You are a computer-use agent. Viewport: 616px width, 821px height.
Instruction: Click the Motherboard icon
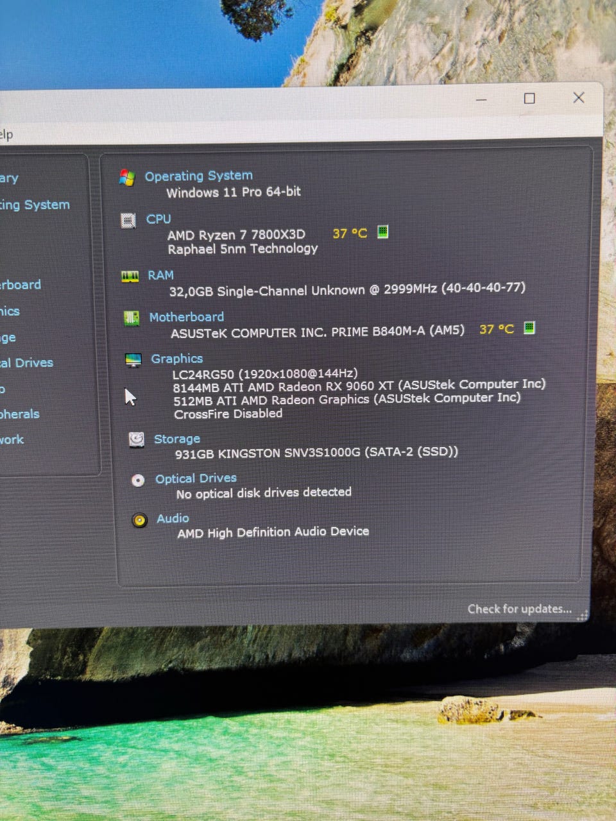132,318
